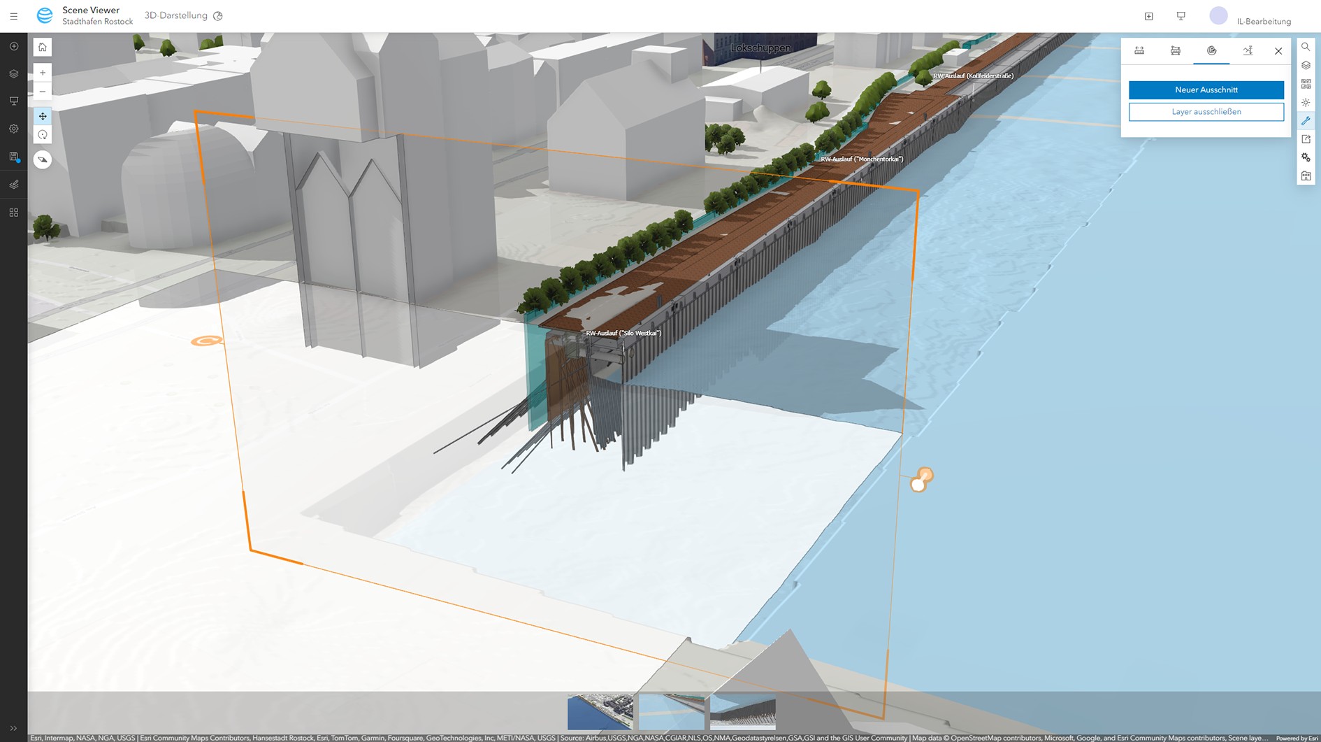Toggle the scene tools wrench icon
Viewport: 1321px width, 742px height.
tap(1306, 121)
